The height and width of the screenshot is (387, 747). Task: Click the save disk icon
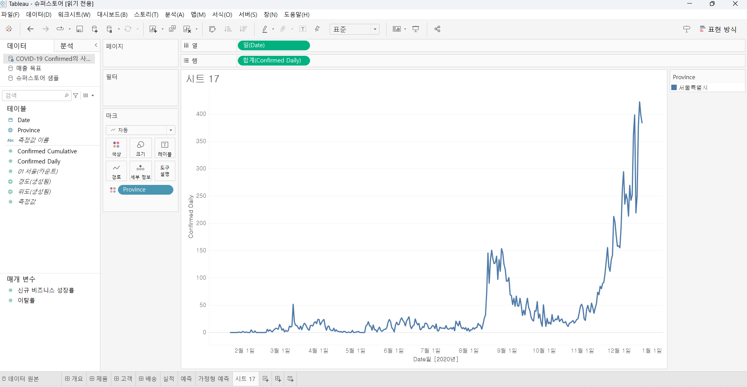click(x=80, y=29)
